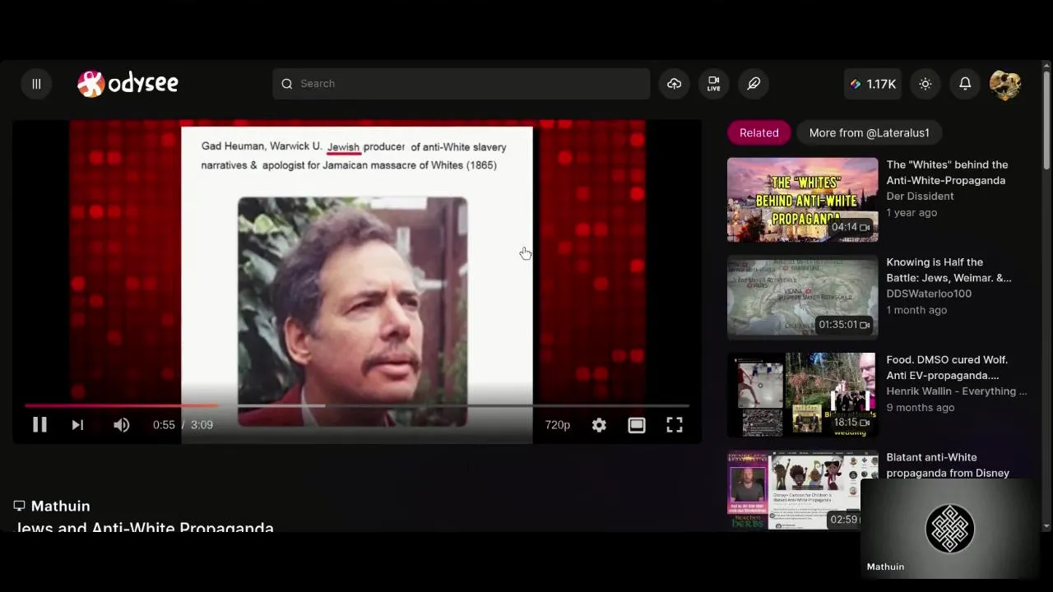This screenshot has width=1053, height=592.
Task: Enter fullscreen mode
Action: [675, 425]
